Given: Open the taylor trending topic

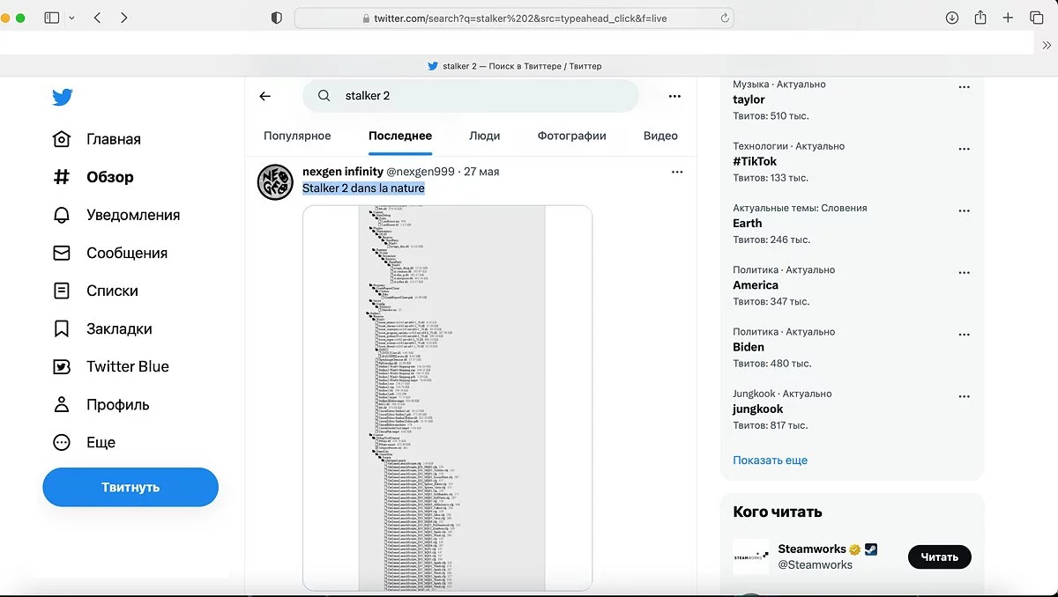Looking at the screenshot, I should (749, 99).
